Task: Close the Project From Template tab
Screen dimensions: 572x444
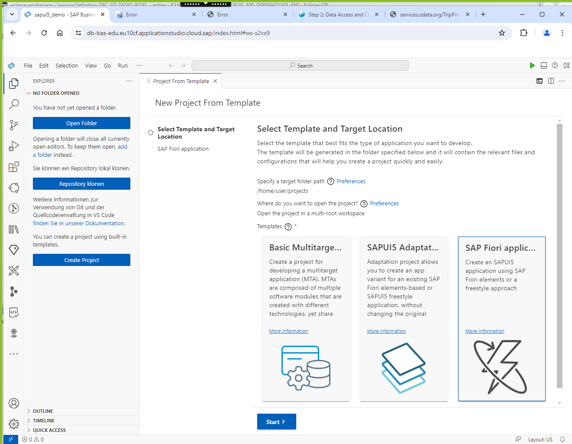Action: [215, 81]
